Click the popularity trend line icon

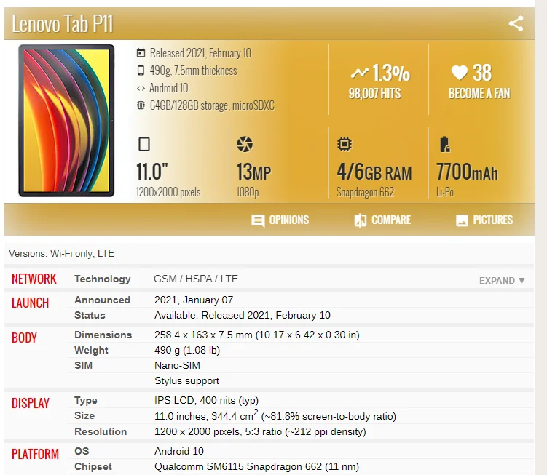point(359,73)
